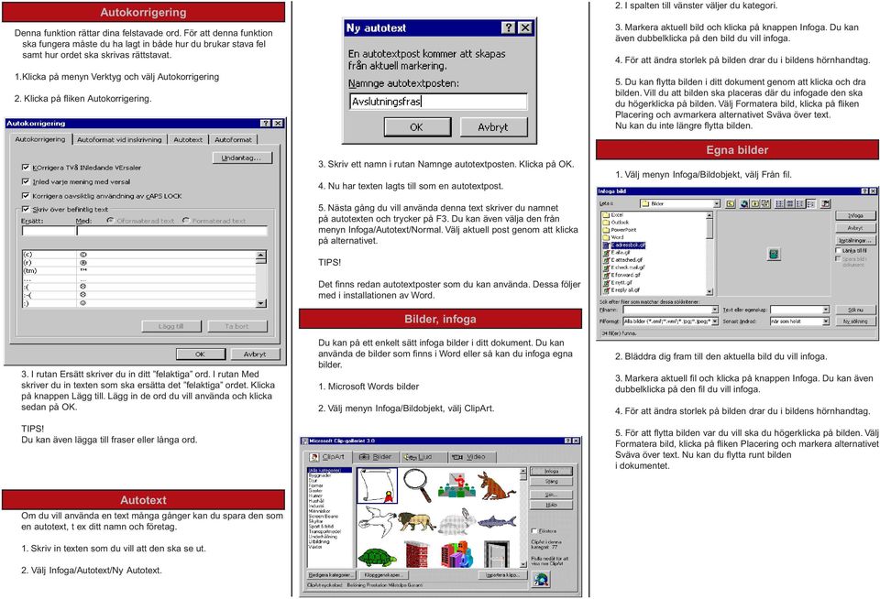Toggle Inled varje mening med versal
Image resolution: width=880 pixels, height=599 pixels.
point(26,181)
